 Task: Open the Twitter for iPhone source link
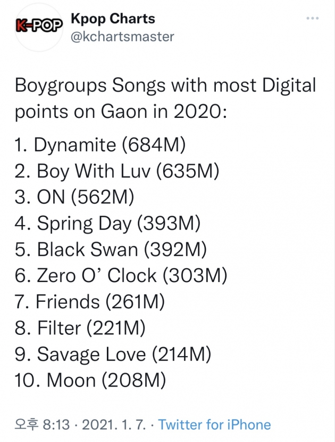215,425
